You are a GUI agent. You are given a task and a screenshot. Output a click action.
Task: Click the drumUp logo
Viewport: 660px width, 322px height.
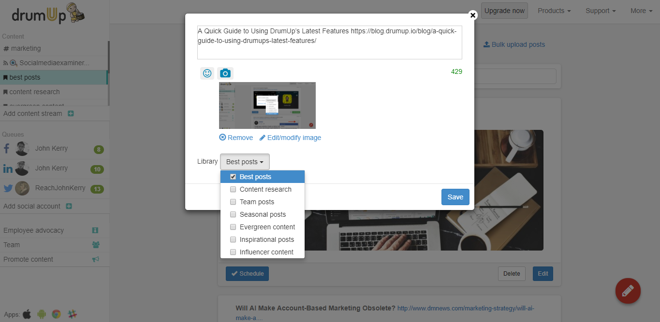click(x=48, y=13)
